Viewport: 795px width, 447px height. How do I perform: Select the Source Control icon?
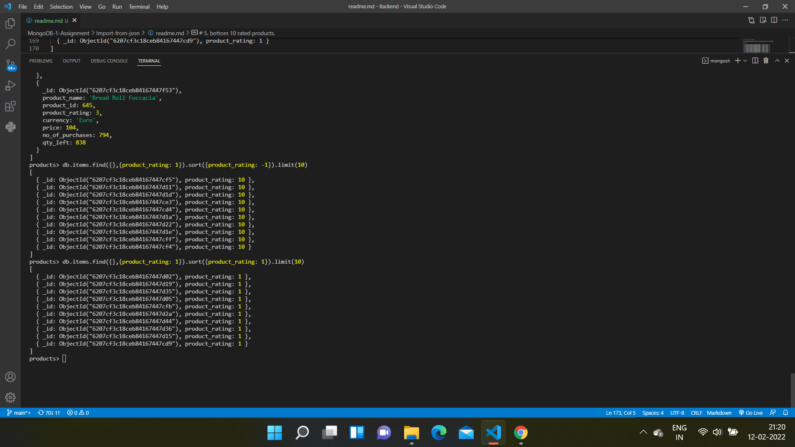(10, 65)
